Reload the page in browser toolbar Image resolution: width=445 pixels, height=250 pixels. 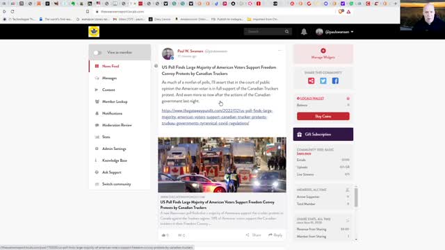[x=13, y=11]
